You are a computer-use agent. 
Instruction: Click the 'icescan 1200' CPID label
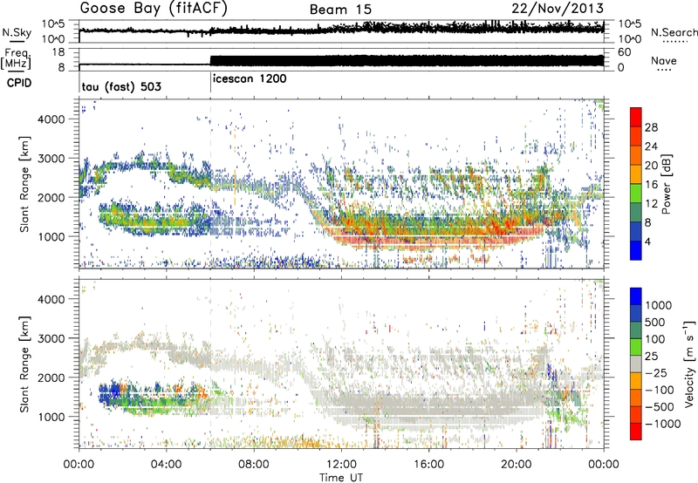click(x=250, y=79)
